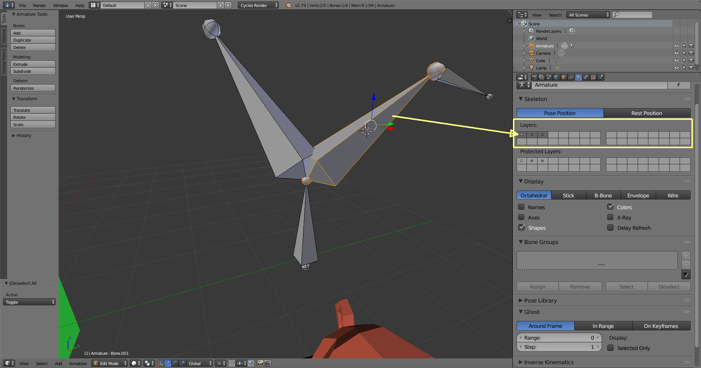Open the Render properties camera tab
Screen dimensions: 701x368
pos(534,77)
